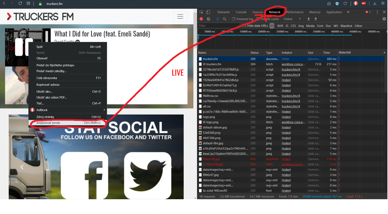Toggle the network filter funnel icon

217,19
